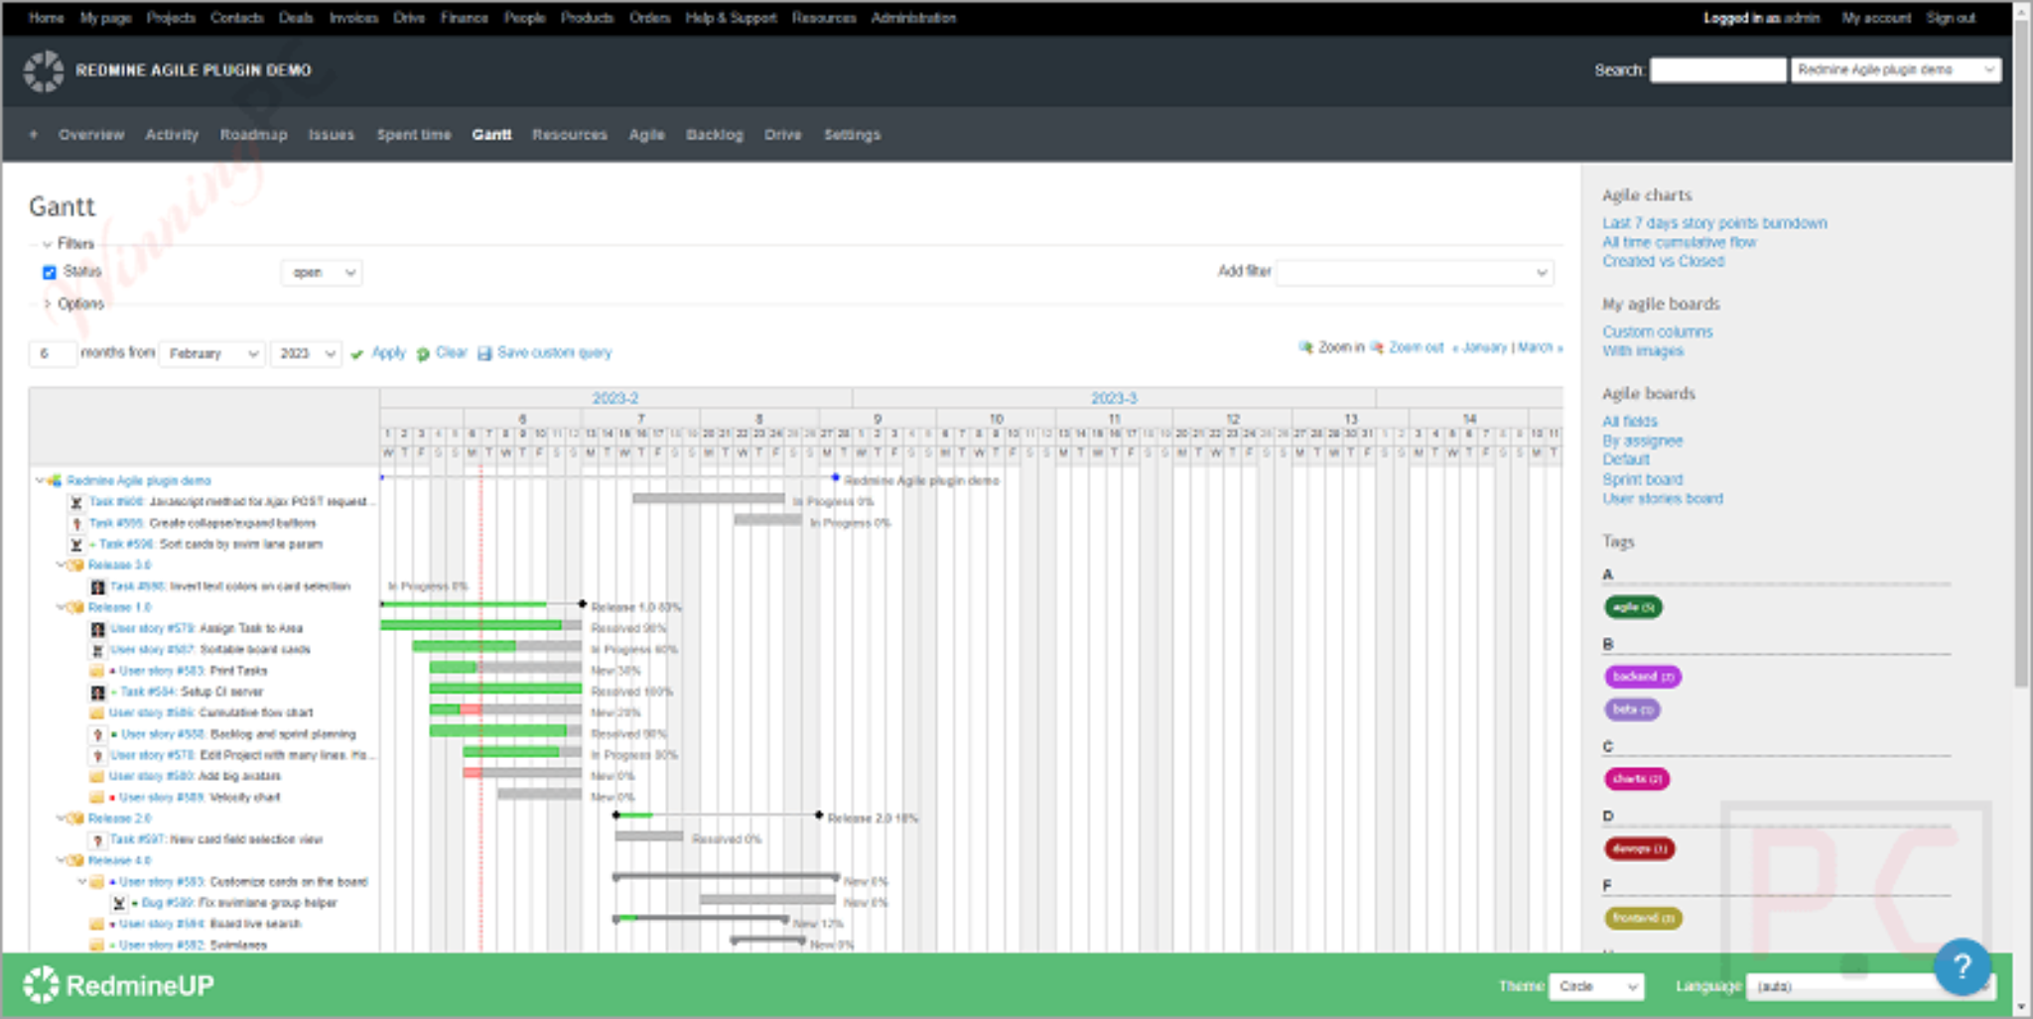Select the pink 'charts' tag
This screenshot has height=1019, width=2033.
(x=1637, y=779)
